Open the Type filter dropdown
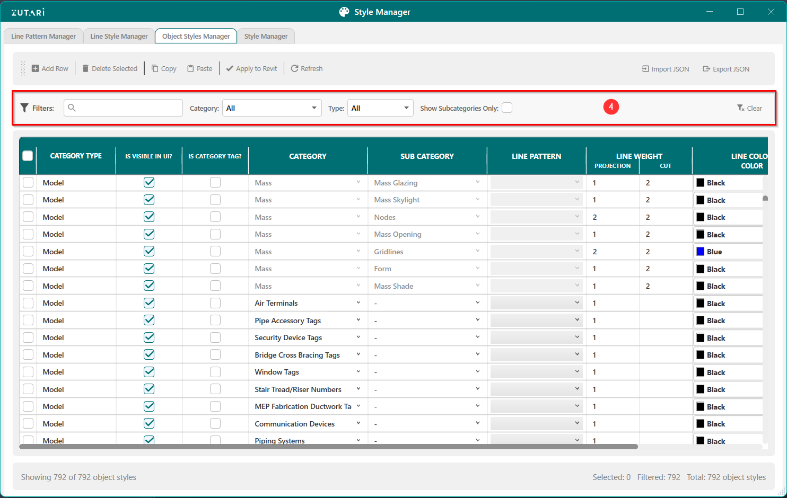The height and width of the screenshot is (498, 787). coord(380,108)
